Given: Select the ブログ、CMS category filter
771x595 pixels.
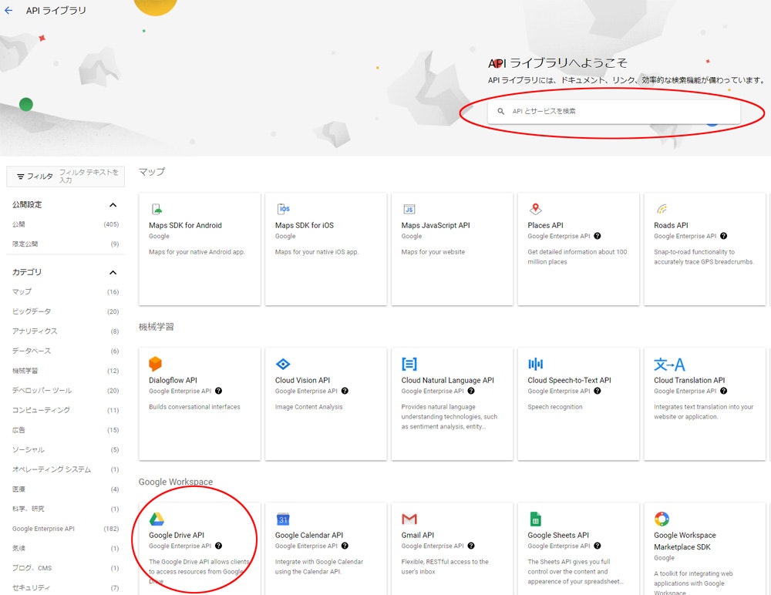Looking at the screenshot, I should coord(66,568).
